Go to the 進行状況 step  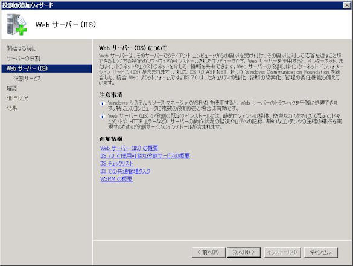click(x=17, y=98)
